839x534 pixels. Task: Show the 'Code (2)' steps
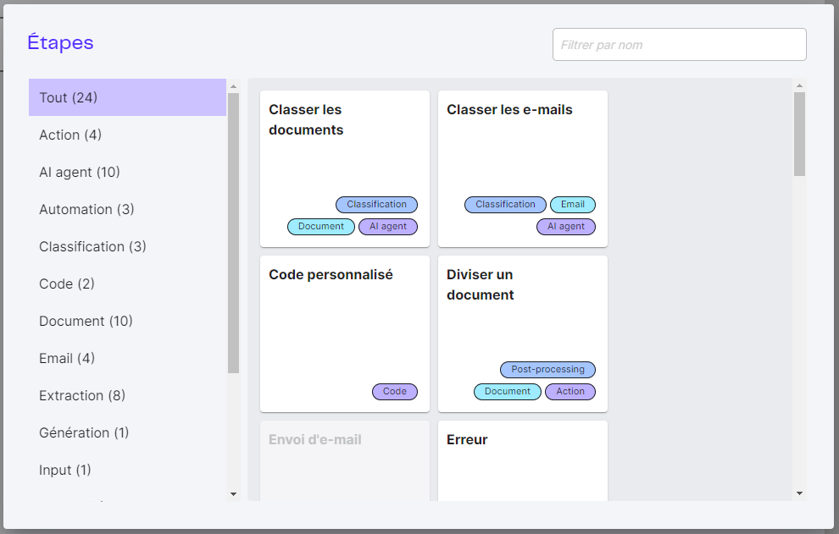click(x=127, y=284)
